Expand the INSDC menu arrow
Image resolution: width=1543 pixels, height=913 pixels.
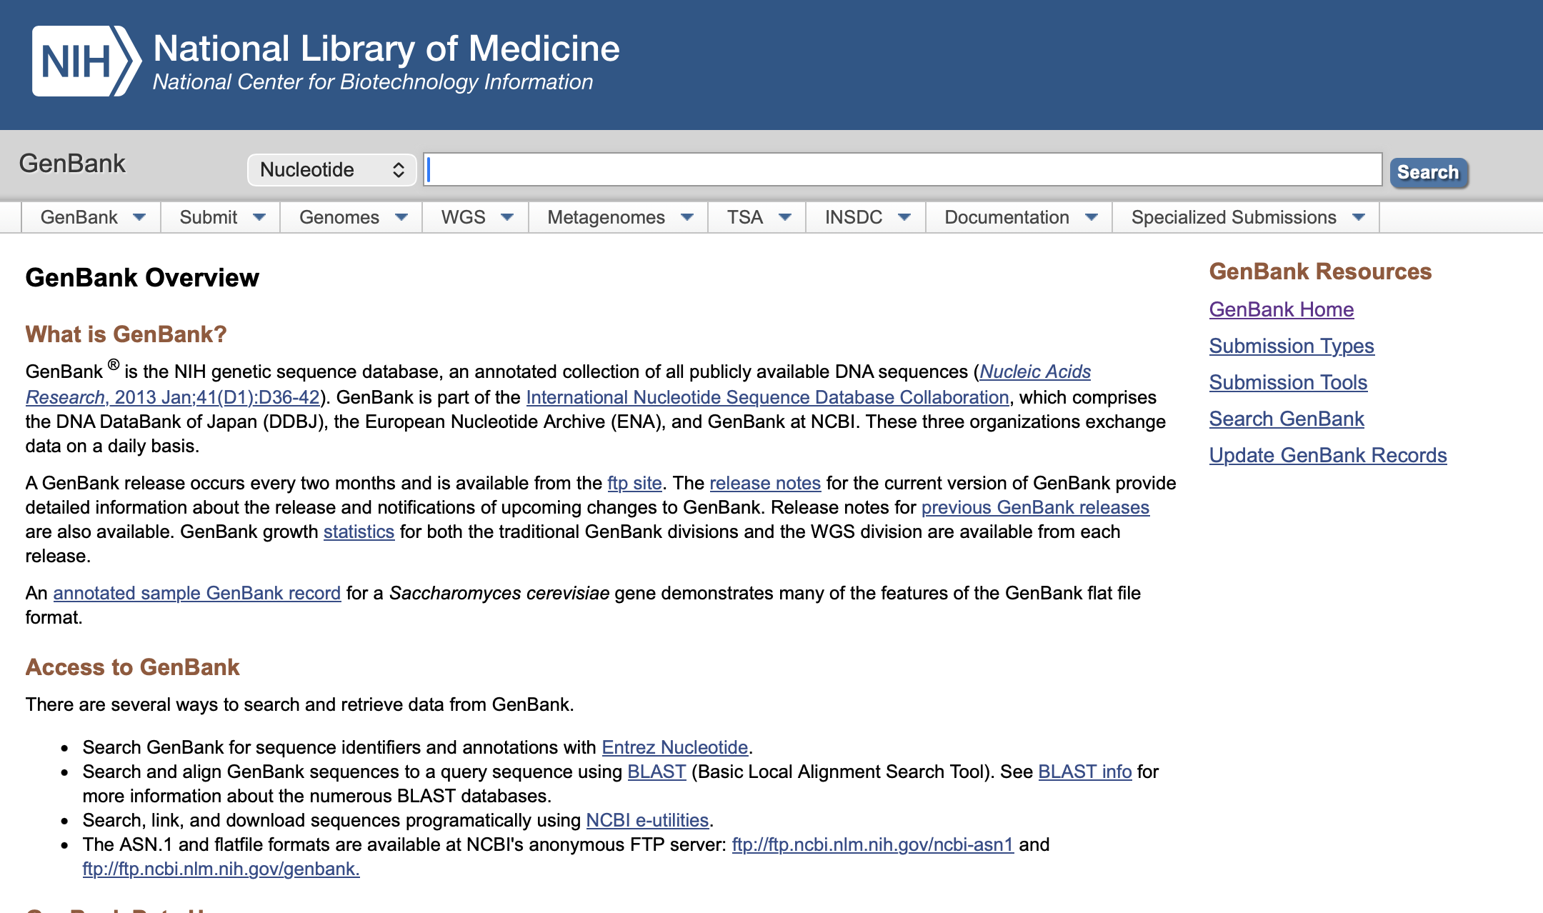coord(904,217)
